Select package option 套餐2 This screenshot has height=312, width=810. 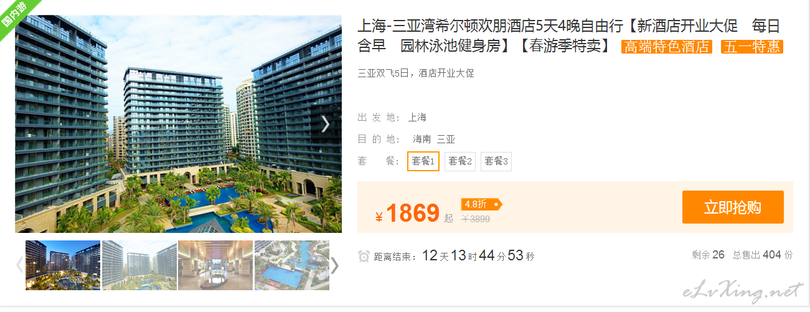pyautogui.click(x=460, y=161)
